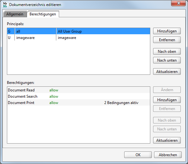
Task: Click the G group type cell
Action: tap(11, 31)
